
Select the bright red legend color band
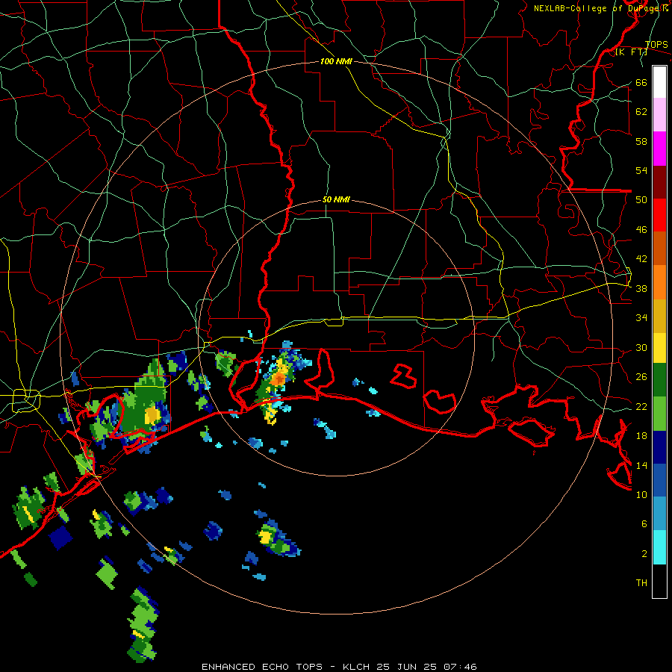[659, 215]
